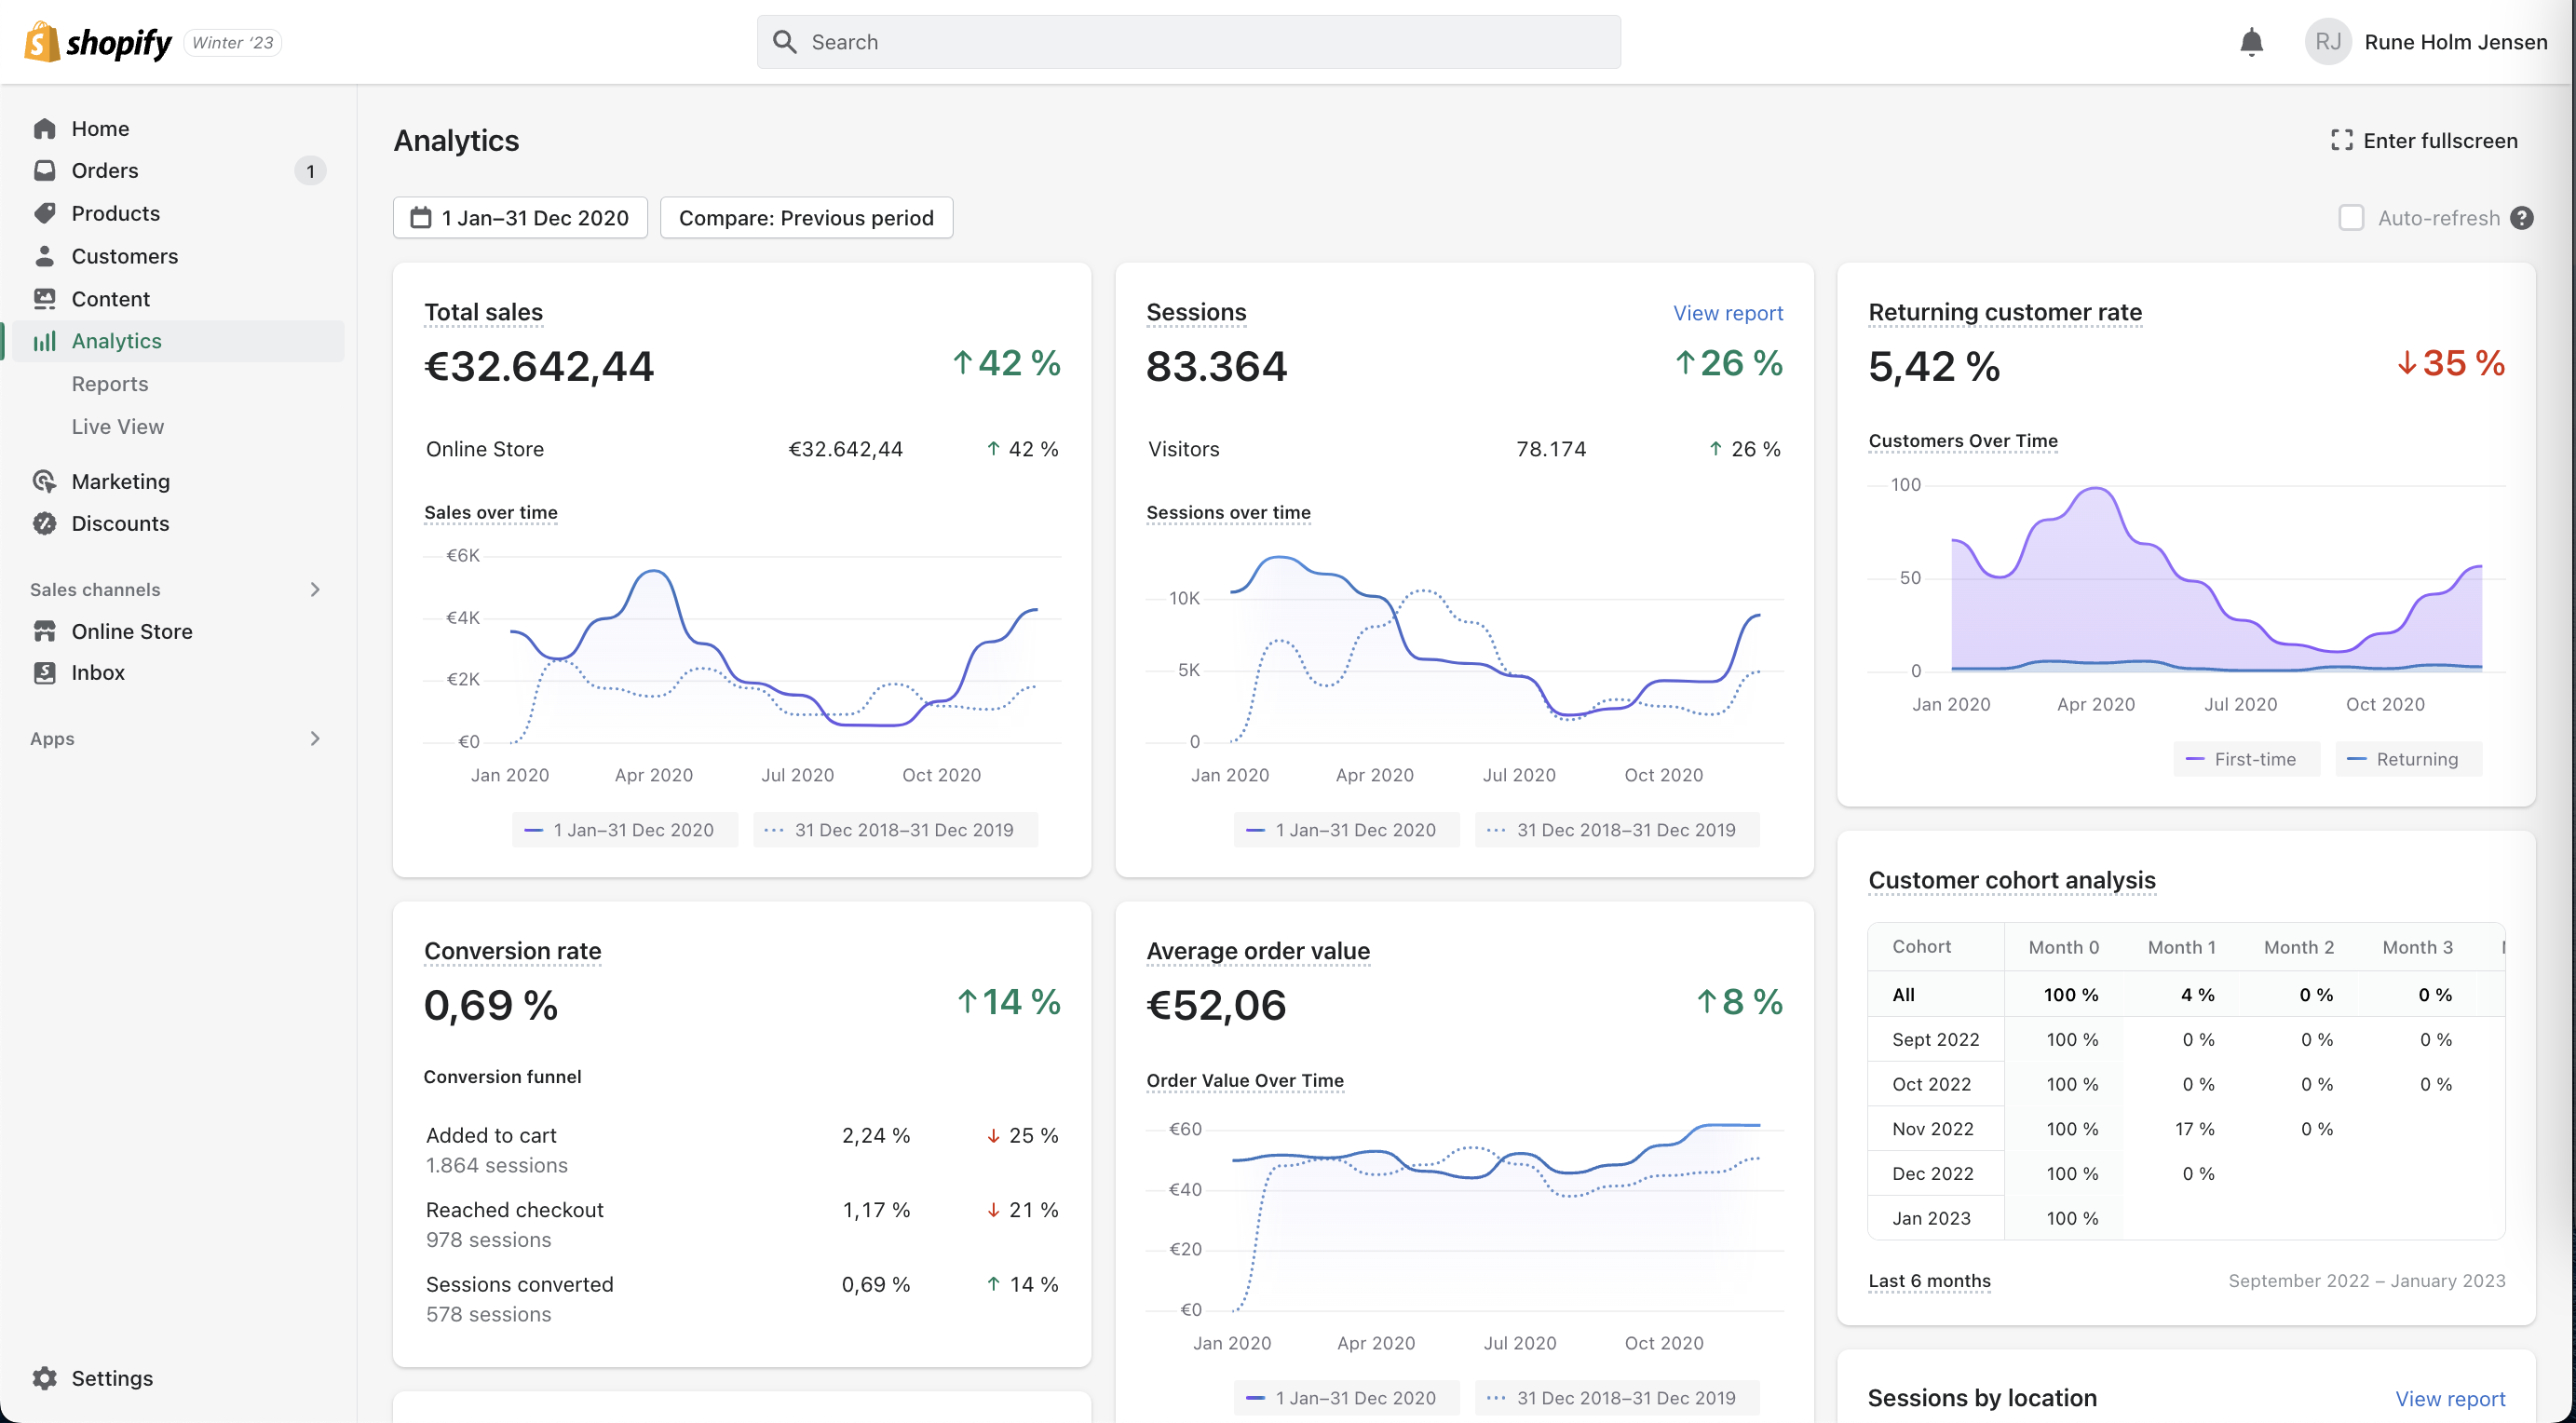
Task: Click Compare: Previous period button
Action: [x=806, y=218]
